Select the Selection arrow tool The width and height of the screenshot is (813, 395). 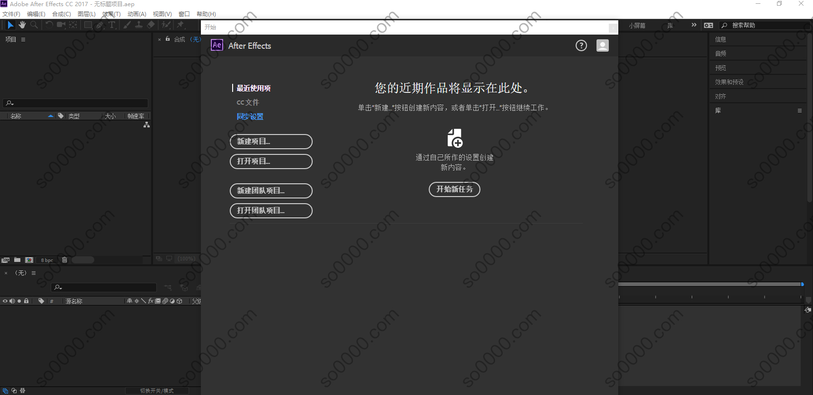click(10, 25)
